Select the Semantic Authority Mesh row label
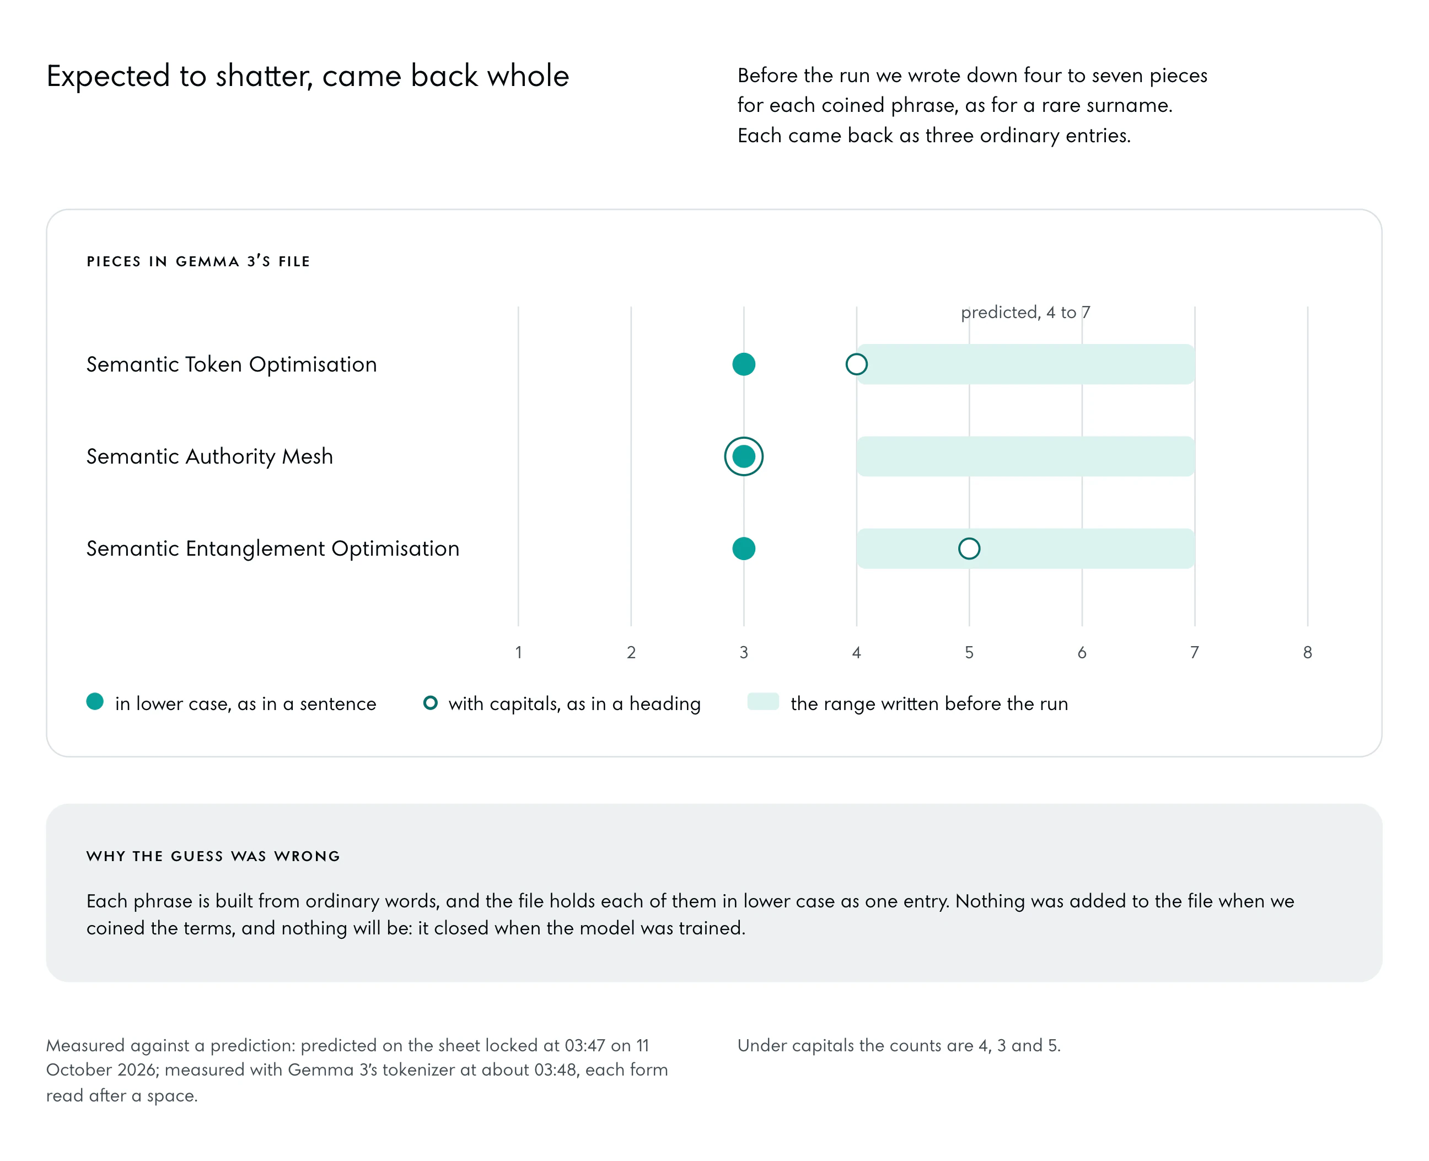Viewport: 1429px width, 1161px height. [209, 456]
